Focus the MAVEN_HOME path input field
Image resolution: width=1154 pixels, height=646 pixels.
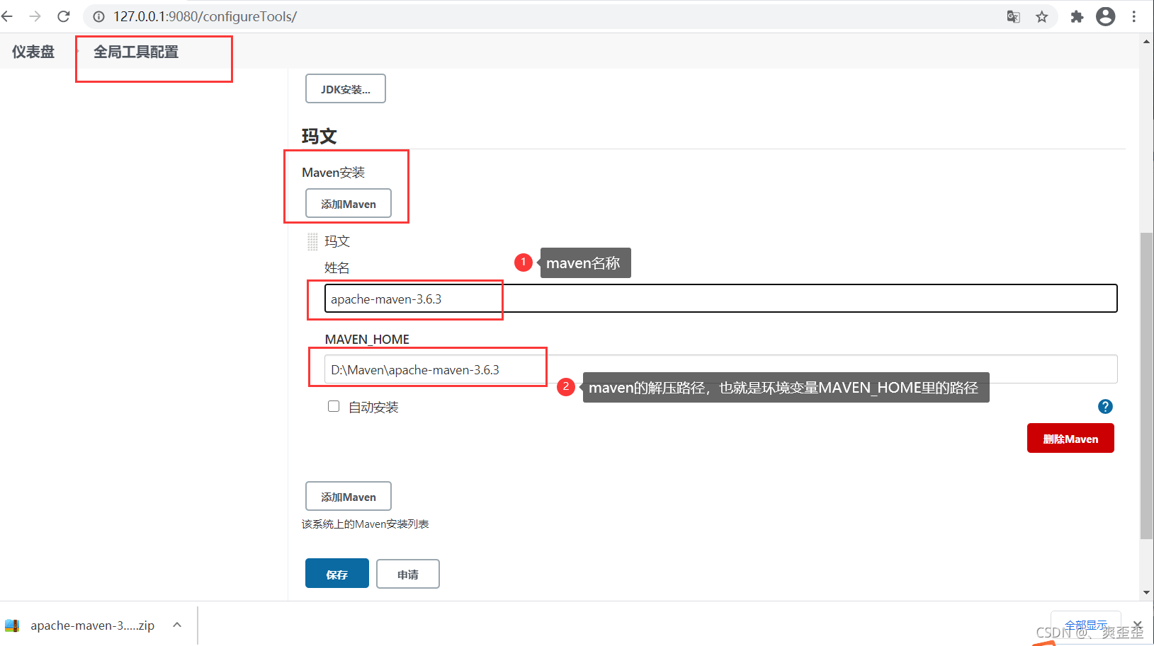(720, 369)
